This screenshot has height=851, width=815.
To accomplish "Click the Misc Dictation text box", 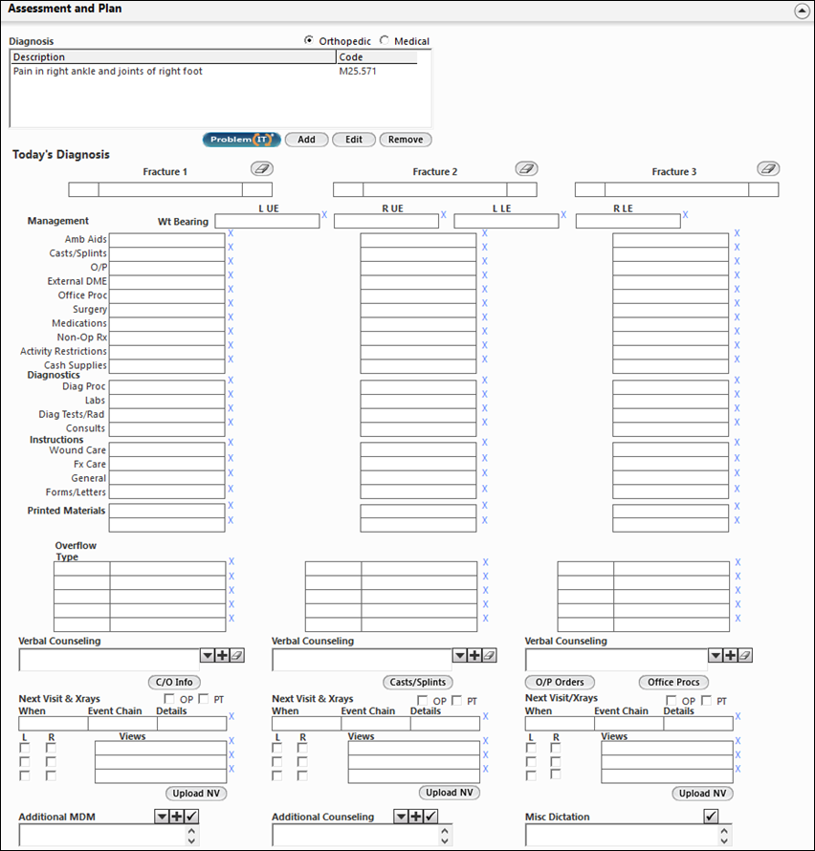I will tap(622, 836).
